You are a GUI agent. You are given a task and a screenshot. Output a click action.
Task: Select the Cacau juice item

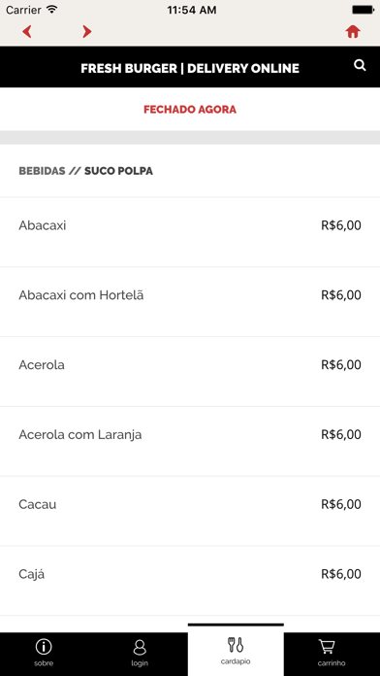click(x=190, y=511)
